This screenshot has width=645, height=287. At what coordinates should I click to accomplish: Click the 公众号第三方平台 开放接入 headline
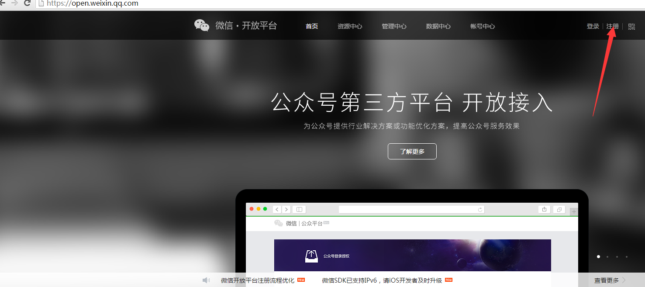[412, 103]
